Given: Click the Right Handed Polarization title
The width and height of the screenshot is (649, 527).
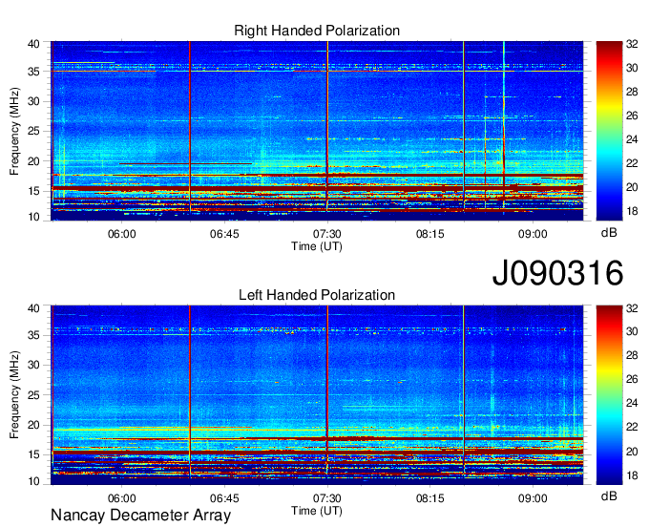Looking at the screenshot, I should (x=317, y=31).
